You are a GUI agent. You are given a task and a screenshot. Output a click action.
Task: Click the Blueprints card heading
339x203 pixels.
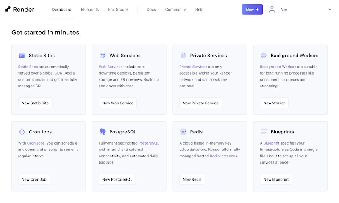[x=282, y=132]
